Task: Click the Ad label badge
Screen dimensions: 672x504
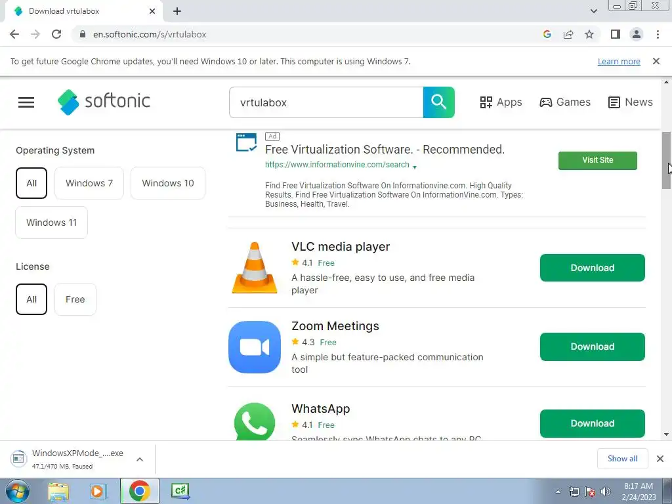Action: 272,136
